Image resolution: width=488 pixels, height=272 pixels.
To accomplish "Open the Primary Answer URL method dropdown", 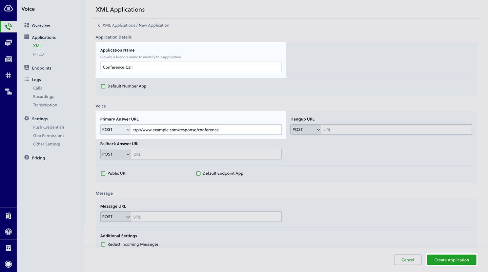I will pos(115,129).
